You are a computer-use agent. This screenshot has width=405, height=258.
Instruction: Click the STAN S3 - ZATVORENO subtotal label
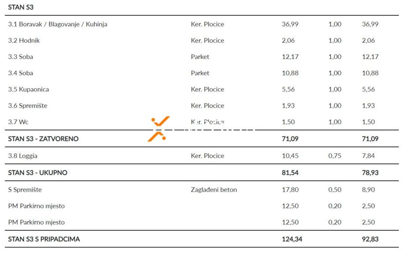pyautogui.click(x=43, y=139)
